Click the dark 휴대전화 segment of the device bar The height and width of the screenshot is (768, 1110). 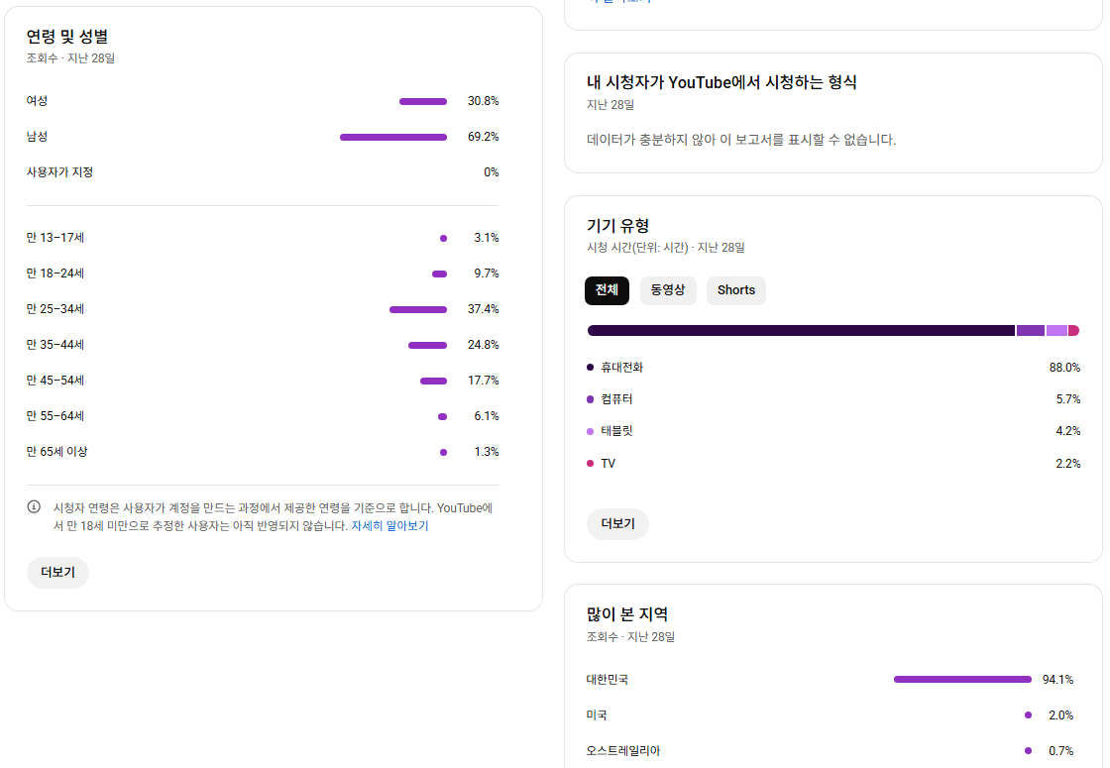tap(801, 331)
